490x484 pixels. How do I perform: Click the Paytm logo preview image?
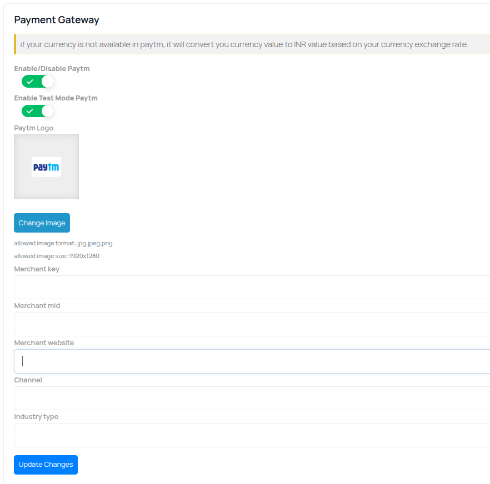click(x=46, y=167)
